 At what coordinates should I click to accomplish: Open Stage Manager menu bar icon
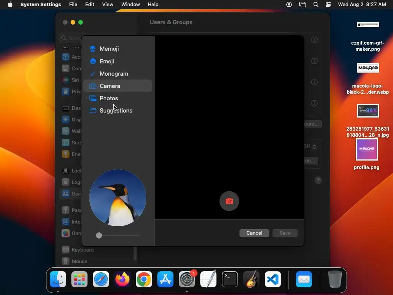[x=302, y=5]
